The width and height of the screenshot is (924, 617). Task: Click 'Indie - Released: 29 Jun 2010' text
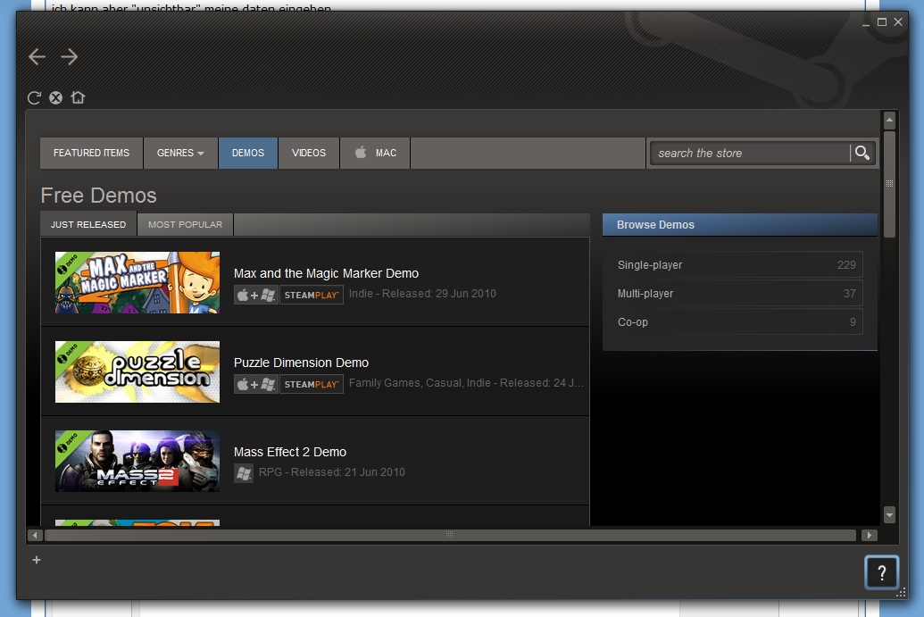(x=422, y=294)
